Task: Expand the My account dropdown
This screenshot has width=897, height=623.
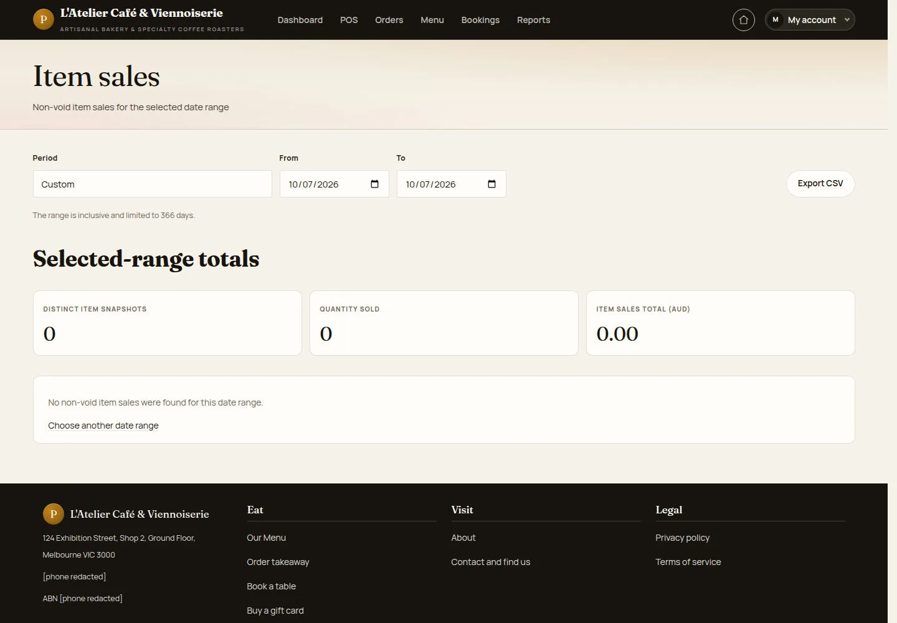Action: click(810, 20)
